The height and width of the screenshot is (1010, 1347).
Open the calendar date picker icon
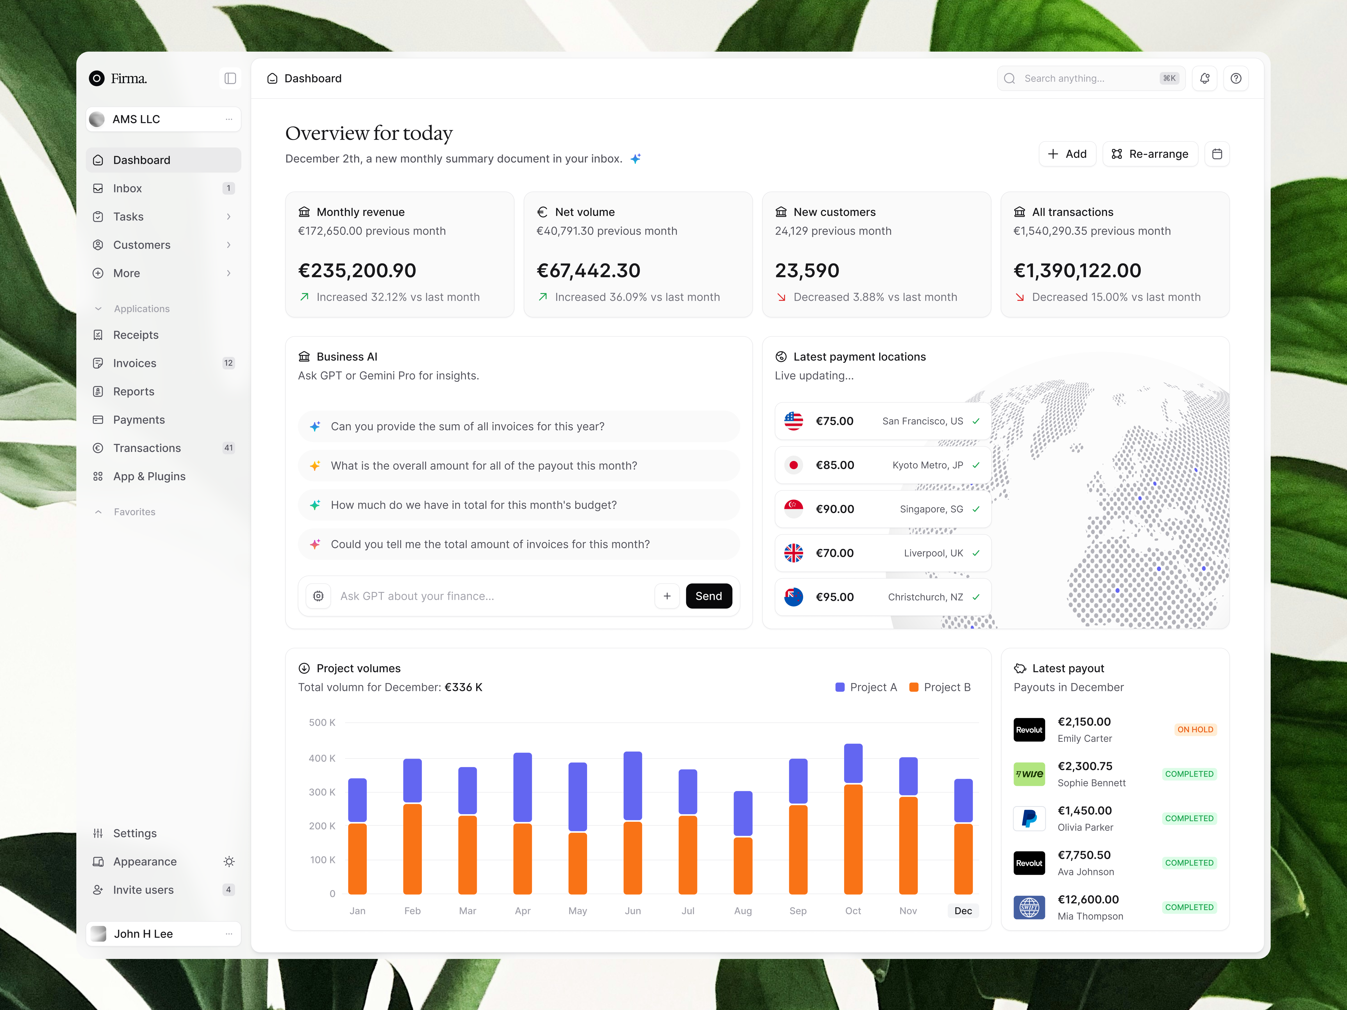click(1217, 154)
